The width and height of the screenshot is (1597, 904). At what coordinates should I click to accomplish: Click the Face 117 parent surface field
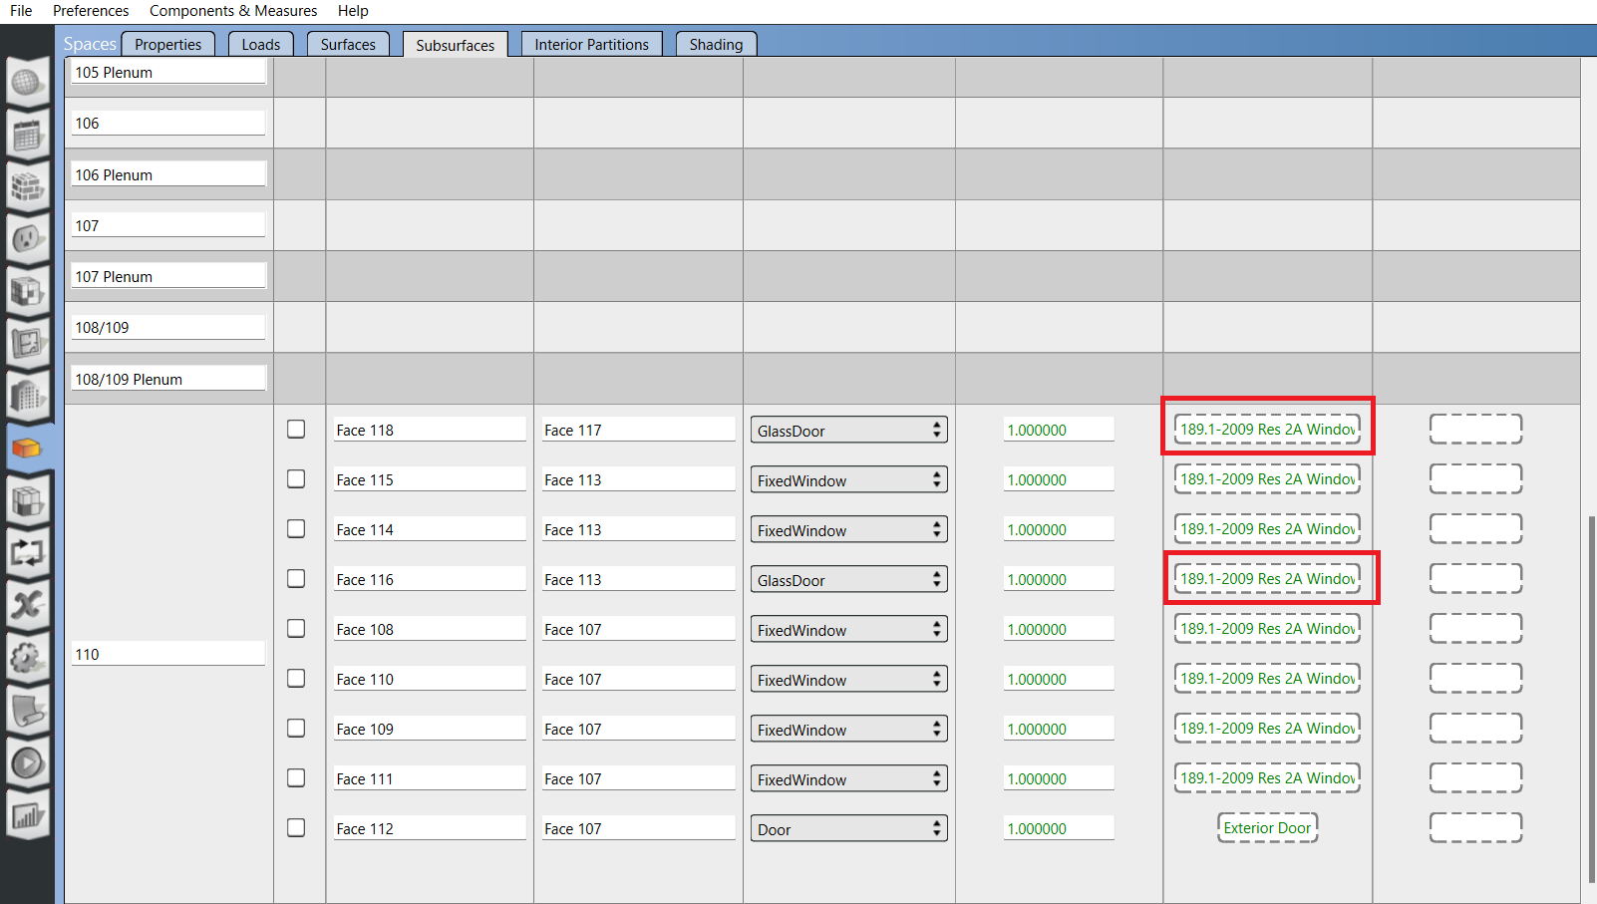[638, 430]
